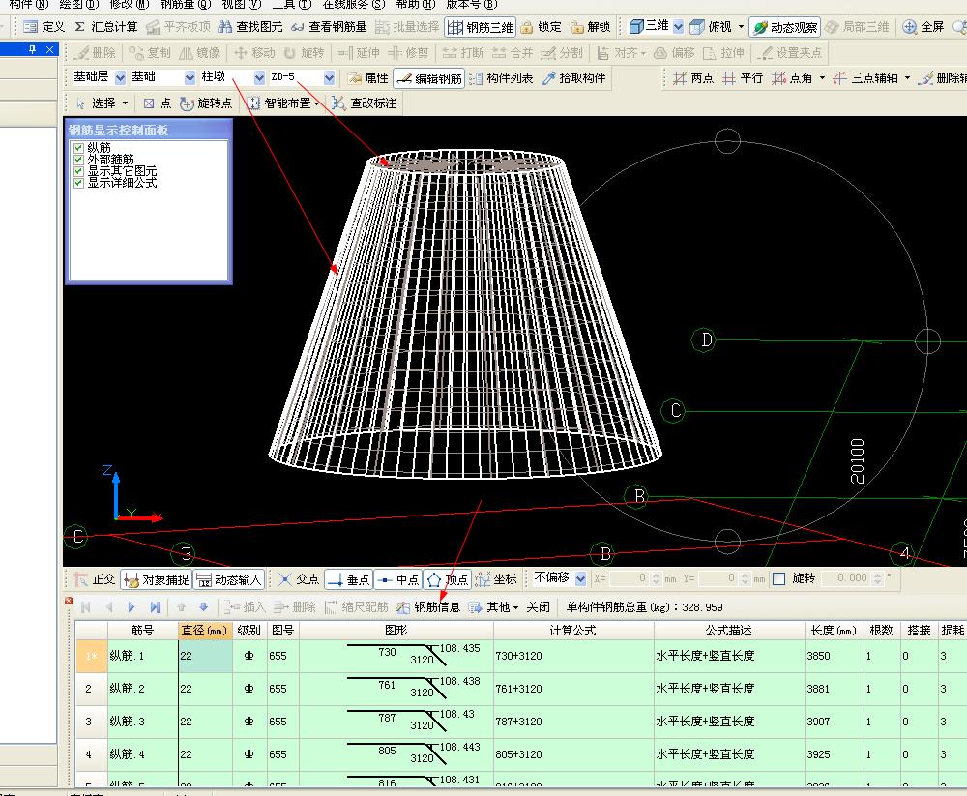Enable the 旋转 checkbox
967x796 pixels.
[x=778, y=578]
